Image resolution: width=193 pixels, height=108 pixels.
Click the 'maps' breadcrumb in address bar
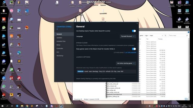pos(151,35)
